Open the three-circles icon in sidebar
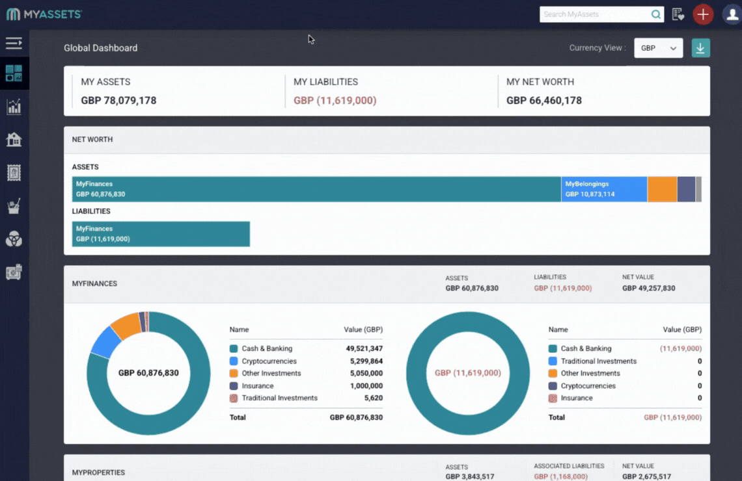The image size is (742, 481). point(14,239)
